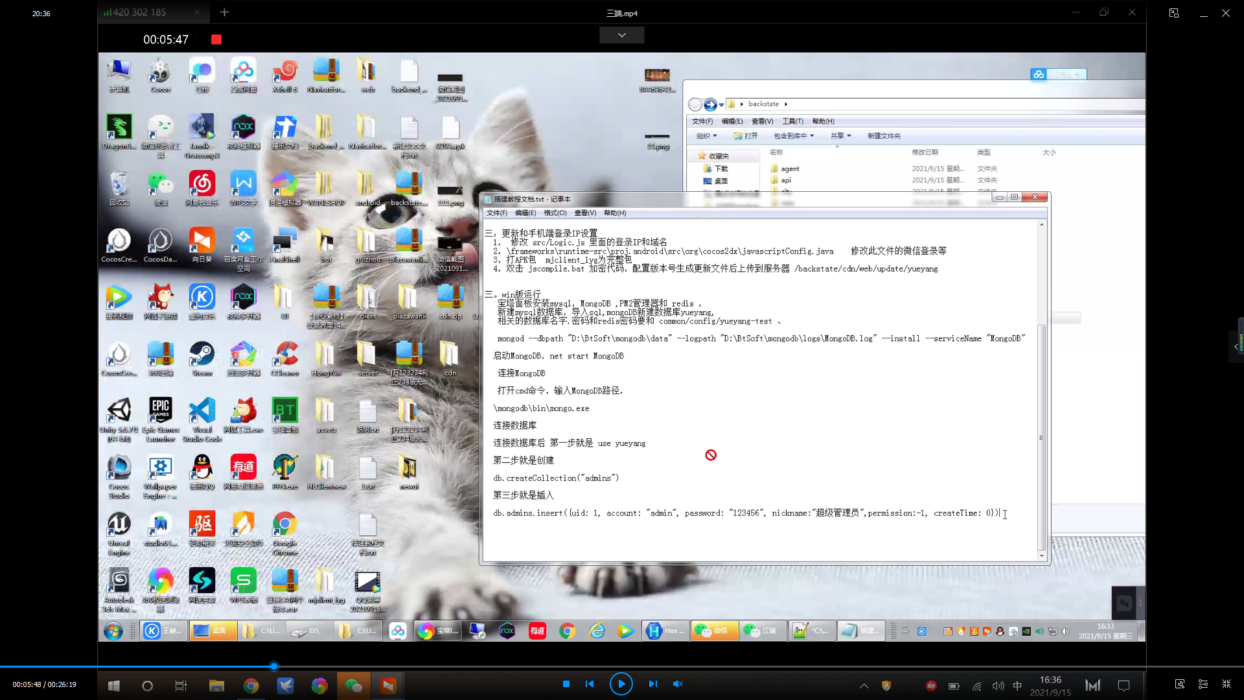Skip to next video
1244x700 pixels.
click(652, 684)
